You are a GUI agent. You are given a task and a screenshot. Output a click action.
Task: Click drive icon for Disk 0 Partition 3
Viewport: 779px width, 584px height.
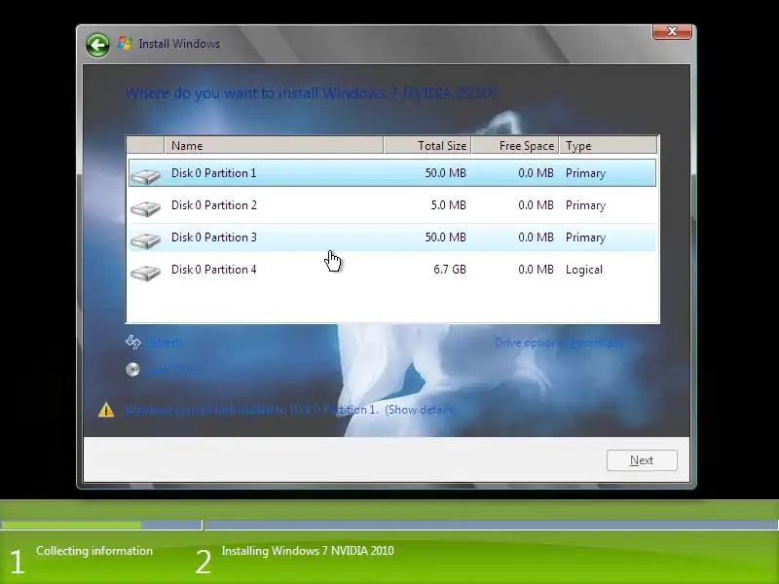(145, 240)
